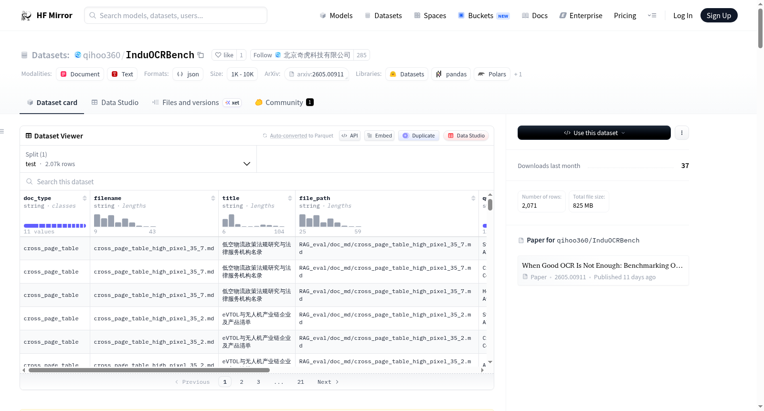This screenshot has height=411, width=764.
Task: Follow the 北京奇虎科技有限公司 organization
Action: coord(302,55)
